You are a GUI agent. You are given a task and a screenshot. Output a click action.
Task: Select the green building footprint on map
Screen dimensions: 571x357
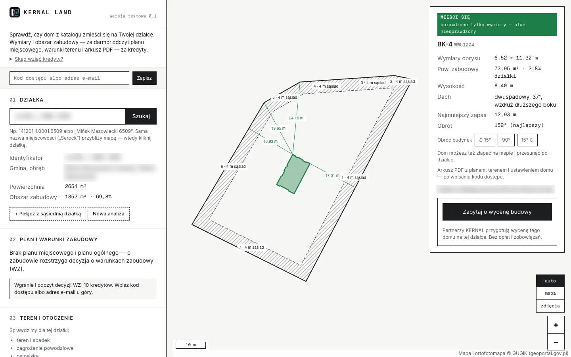(x=293, y=174)
